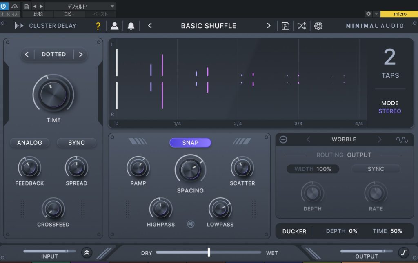This screenshot has width=418, height=263.
Task: Open the user account profile icon
Action: (x=115, y=26)
